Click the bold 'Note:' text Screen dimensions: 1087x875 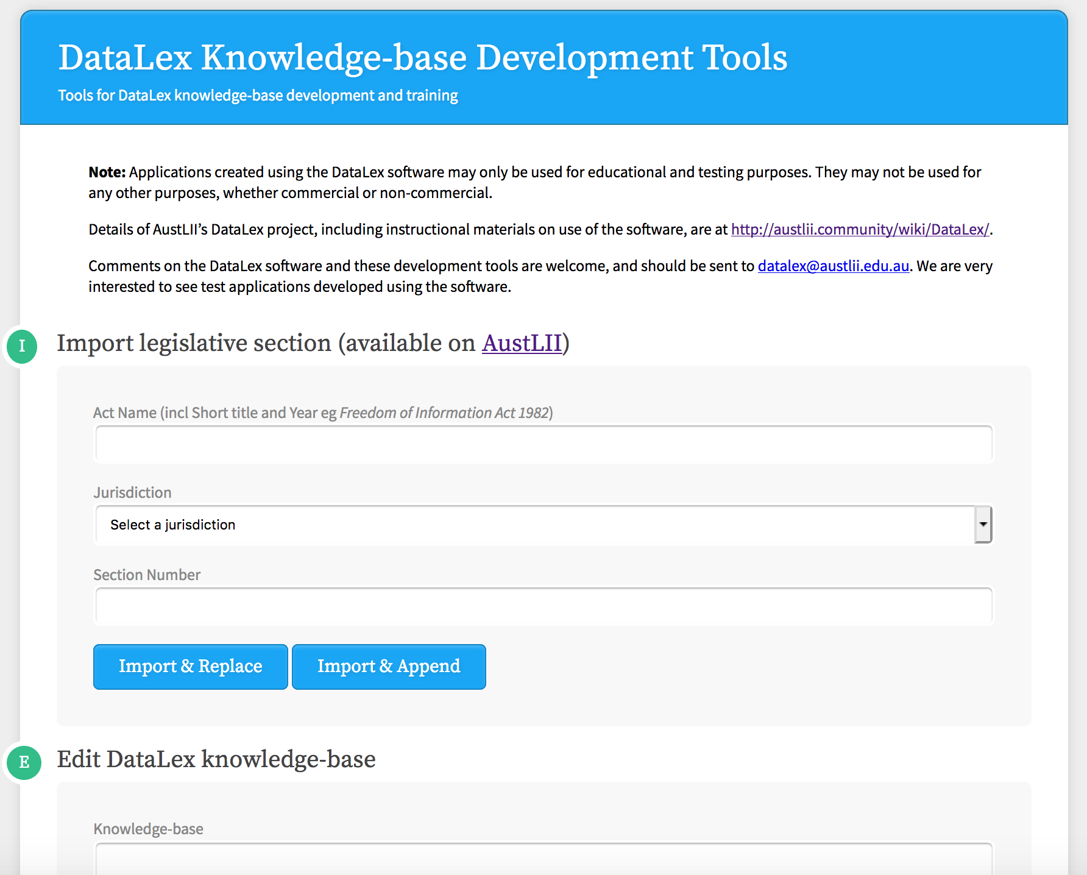[107, 172]
